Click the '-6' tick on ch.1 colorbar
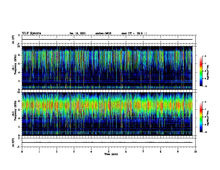 [205, 56]
